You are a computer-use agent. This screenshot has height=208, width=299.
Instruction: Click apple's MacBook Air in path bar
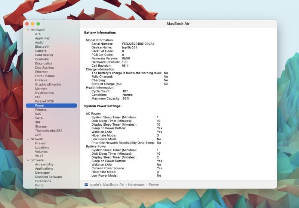(x=107, y=185)
